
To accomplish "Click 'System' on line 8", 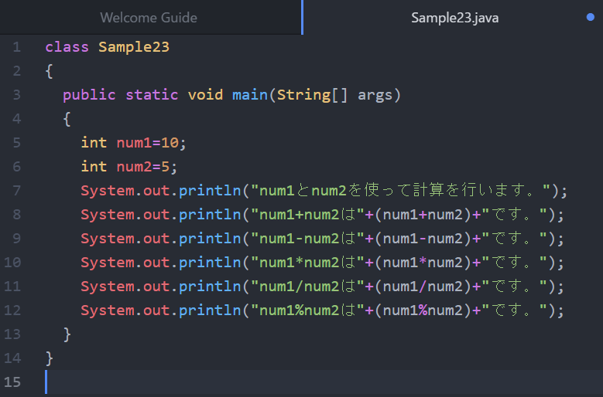I will click(x=108, y=215).
